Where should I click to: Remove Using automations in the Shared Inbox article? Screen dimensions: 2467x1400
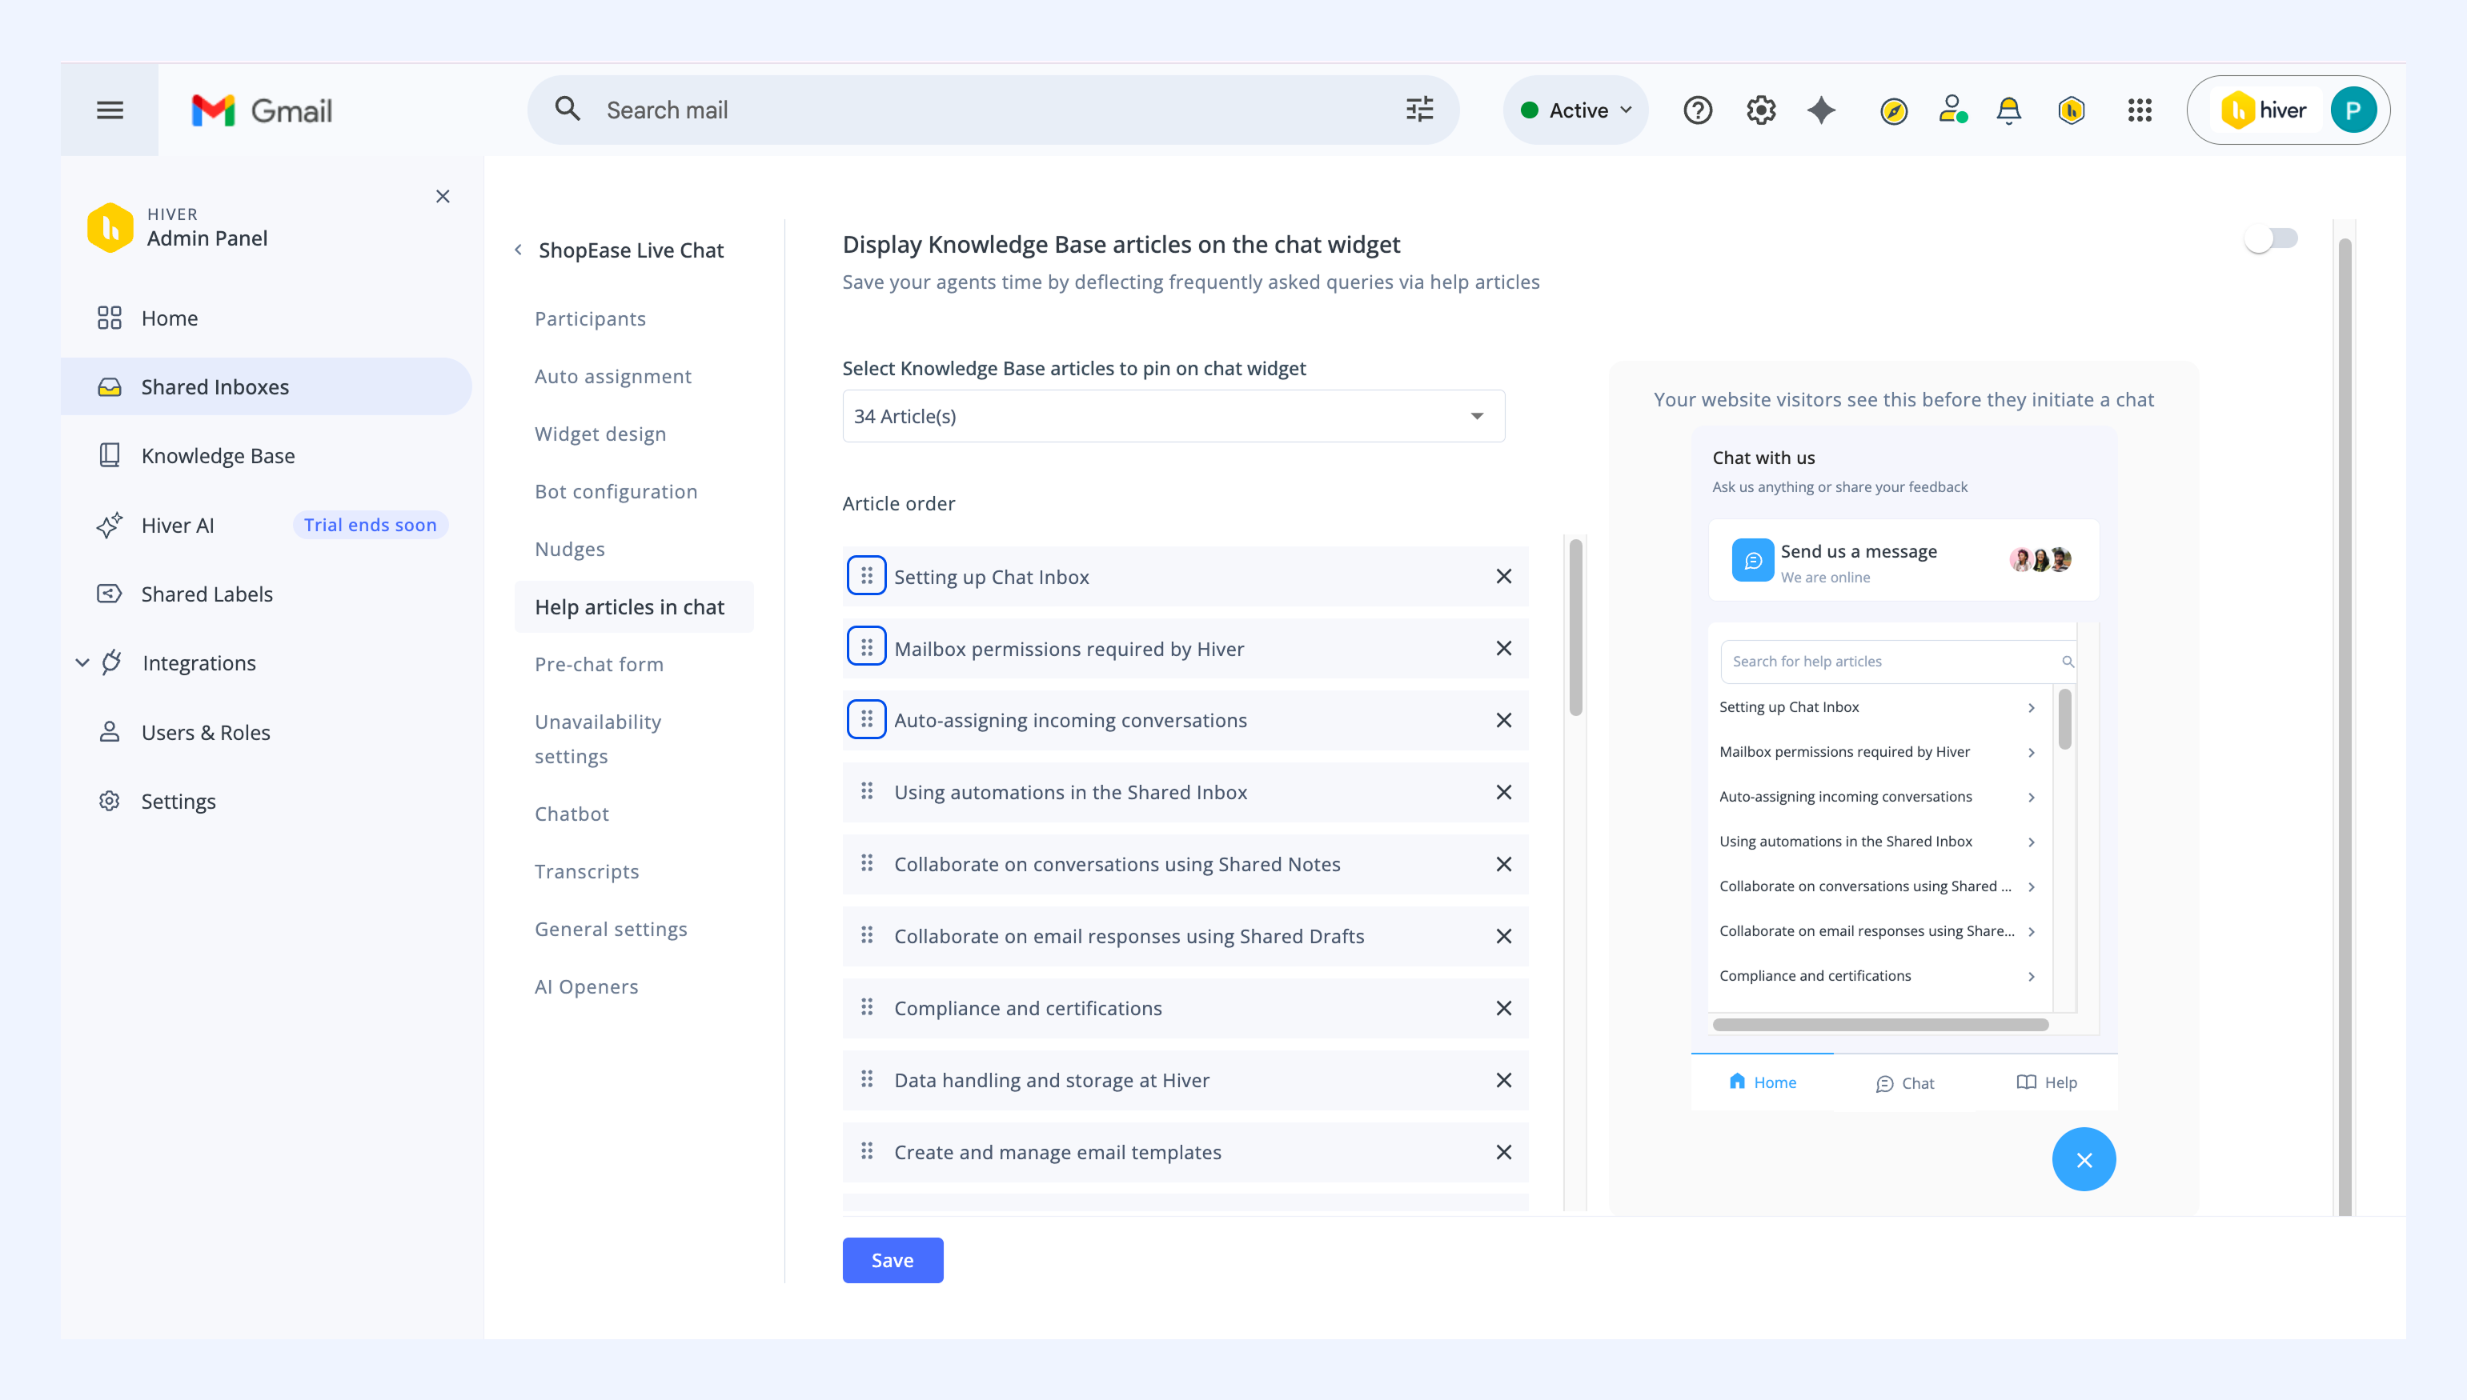tap(1503, 792)
